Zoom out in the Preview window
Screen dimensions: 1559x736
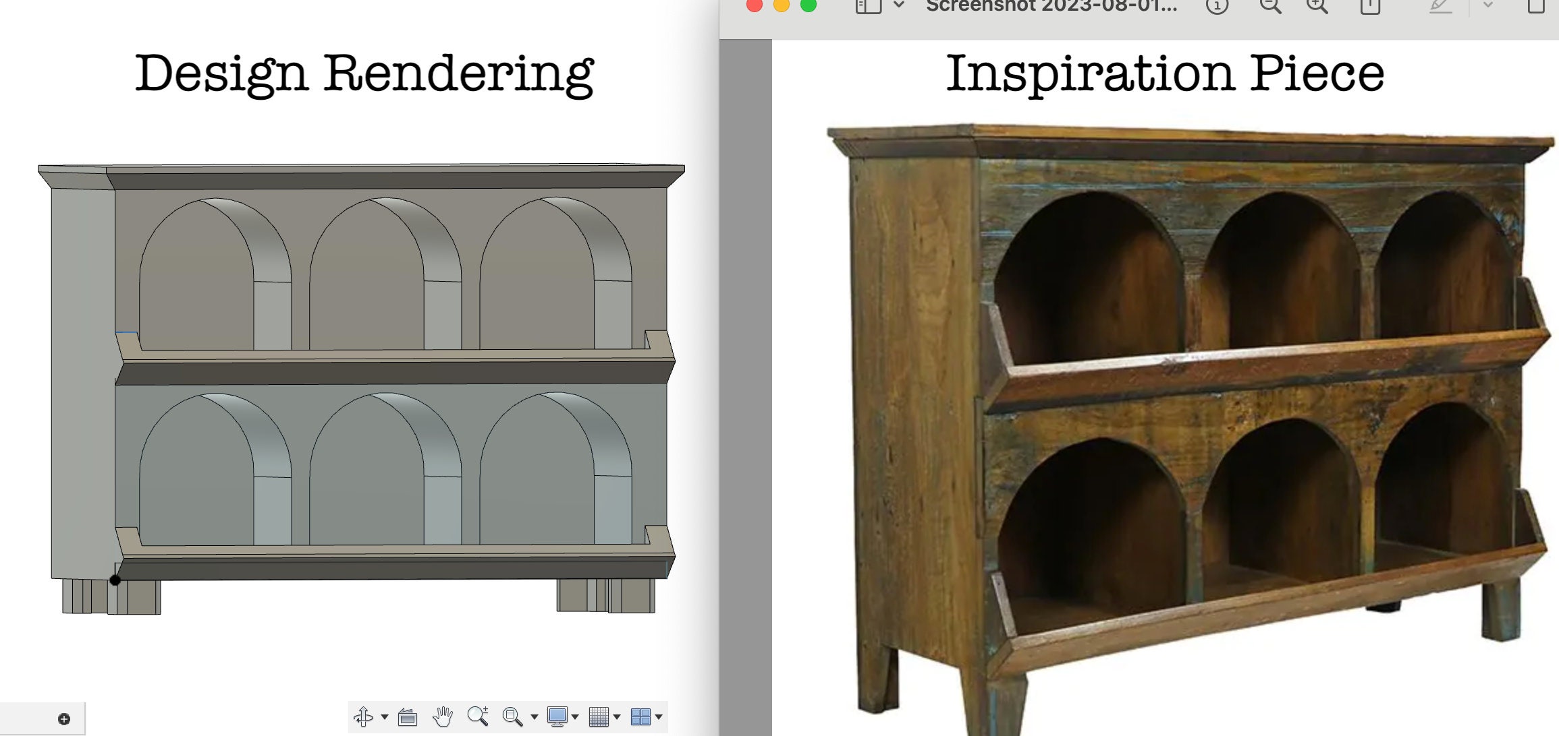point(1270,6)
